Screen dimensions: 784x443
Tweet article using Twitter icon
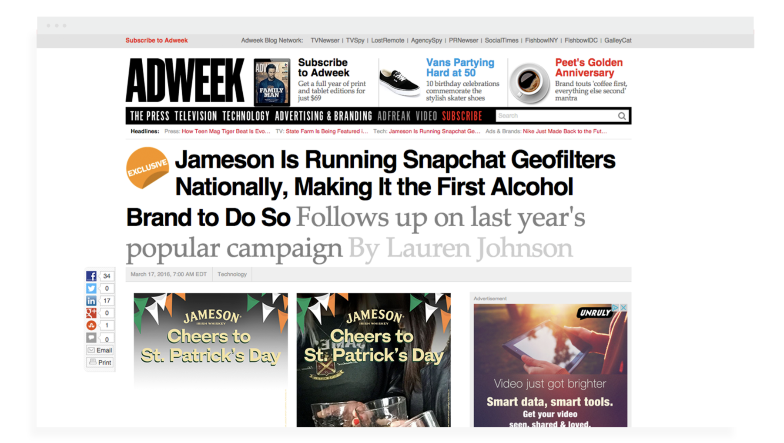[x=91, y=288]
